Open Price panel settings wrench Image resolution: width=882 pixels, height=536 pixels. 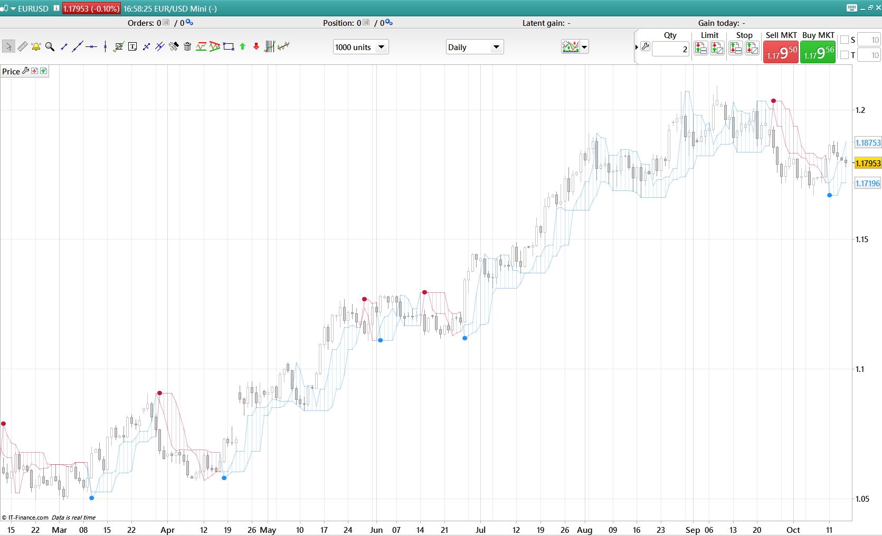click(x=25, y=71)
